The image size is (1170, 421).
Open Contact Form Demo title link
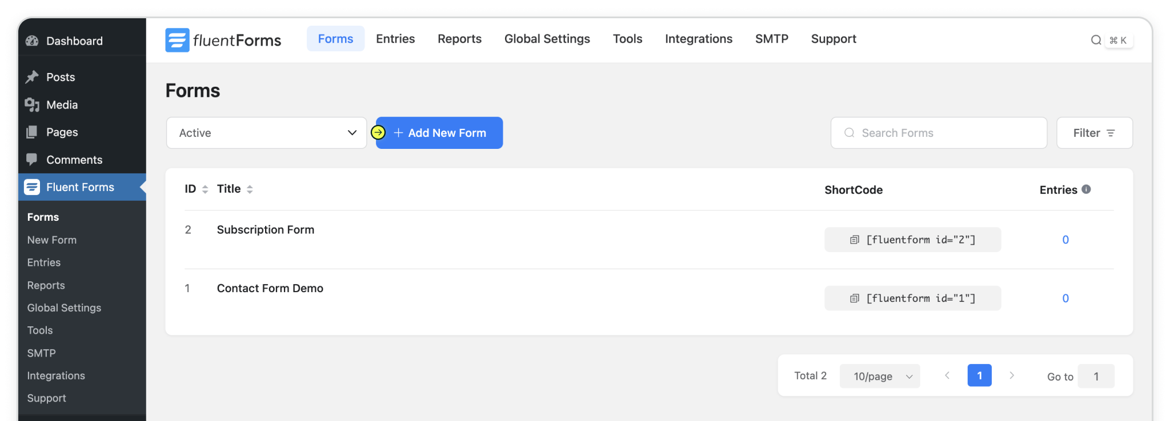[x=270, y=288]
